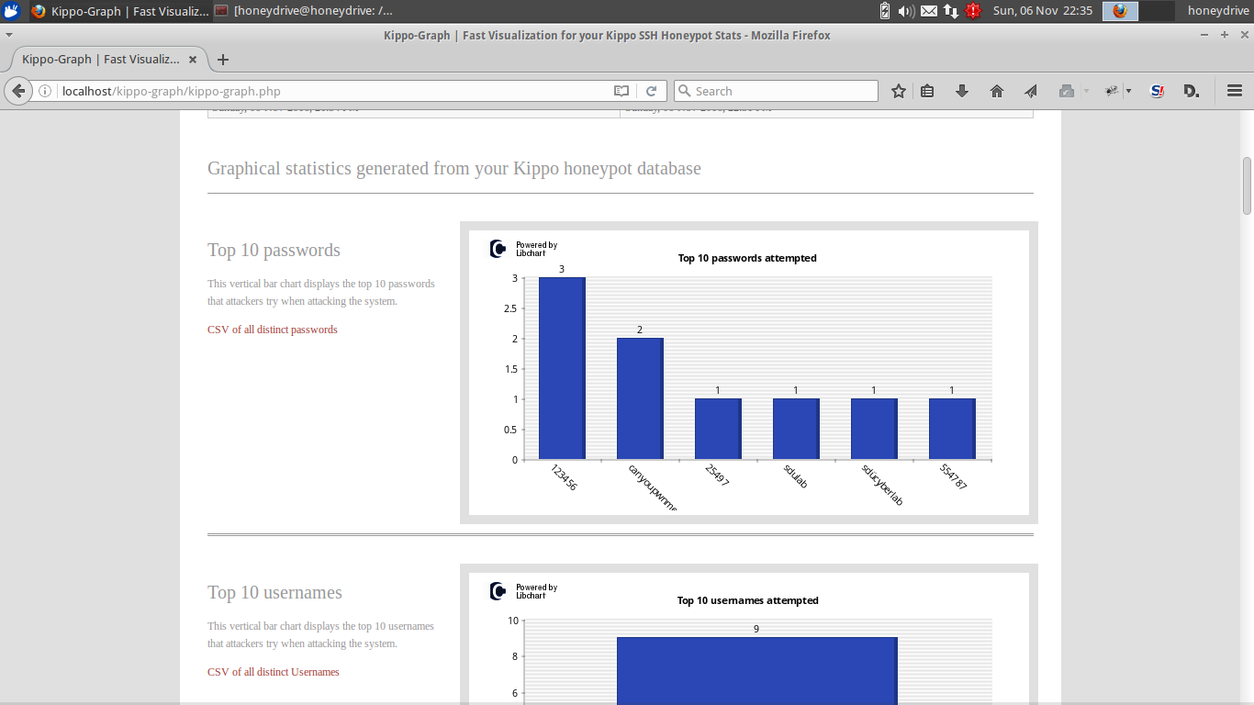
Task: Click the browser back arrow button
Action: coord(18,91)
